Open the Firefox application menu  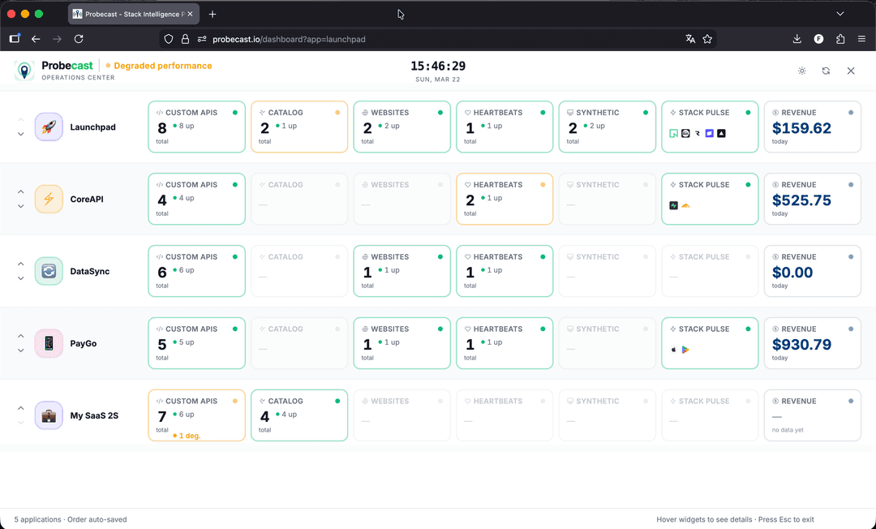tap(862, 38)
